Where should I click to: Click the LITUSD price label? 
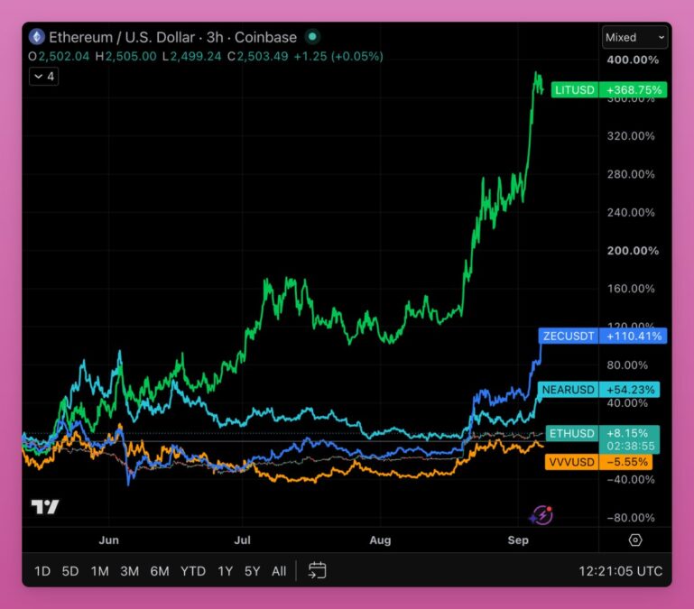click(x=575, y=90)
